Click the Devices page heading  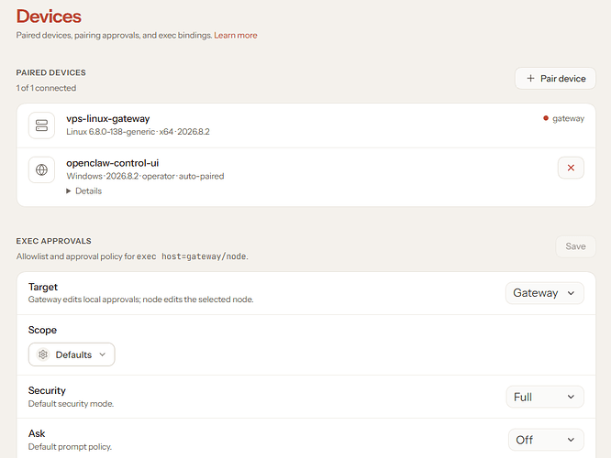49,16
